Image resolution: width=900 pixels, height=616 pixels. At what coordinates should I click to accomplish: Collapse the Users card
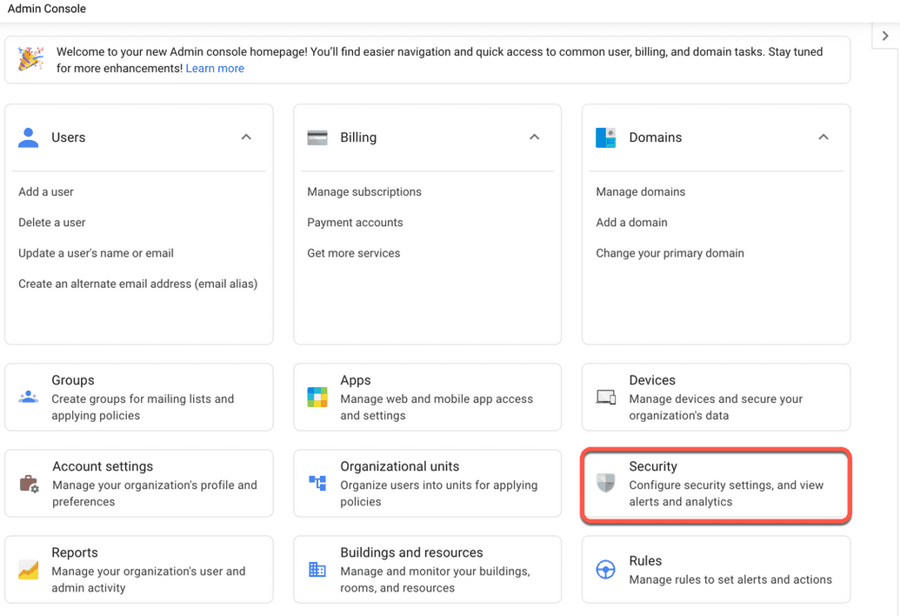(x=246, y=137)
